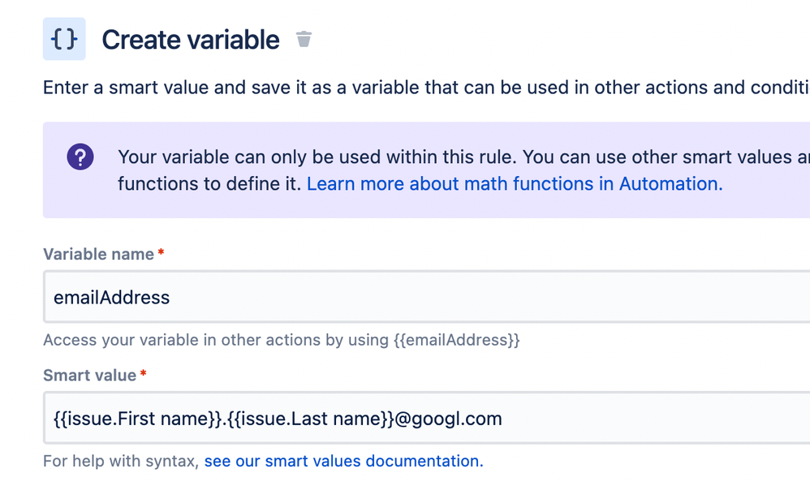Screen dimensions: 810x486
Task: Click the Create variable heading
Action: [191, 40]
